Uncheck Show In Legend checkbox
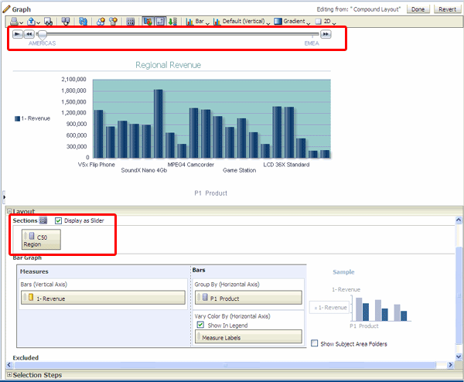 coord(200,325)
